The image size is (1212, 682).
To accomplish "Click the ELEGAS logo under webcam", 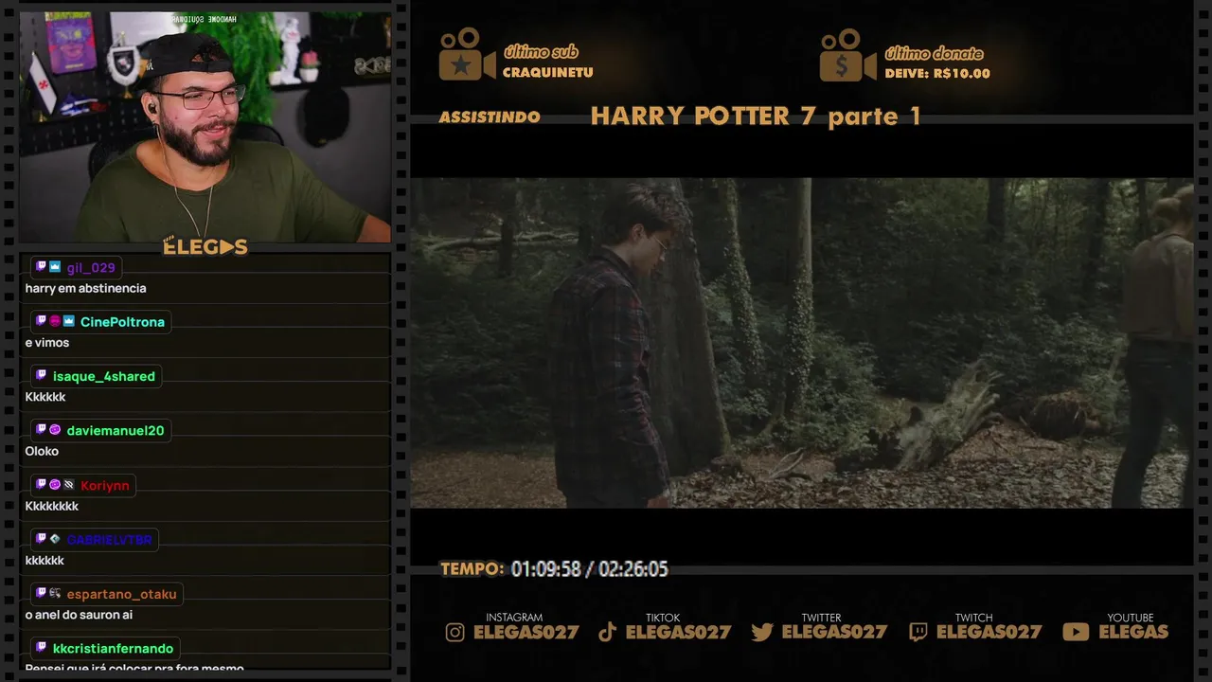I will [205, 246].
